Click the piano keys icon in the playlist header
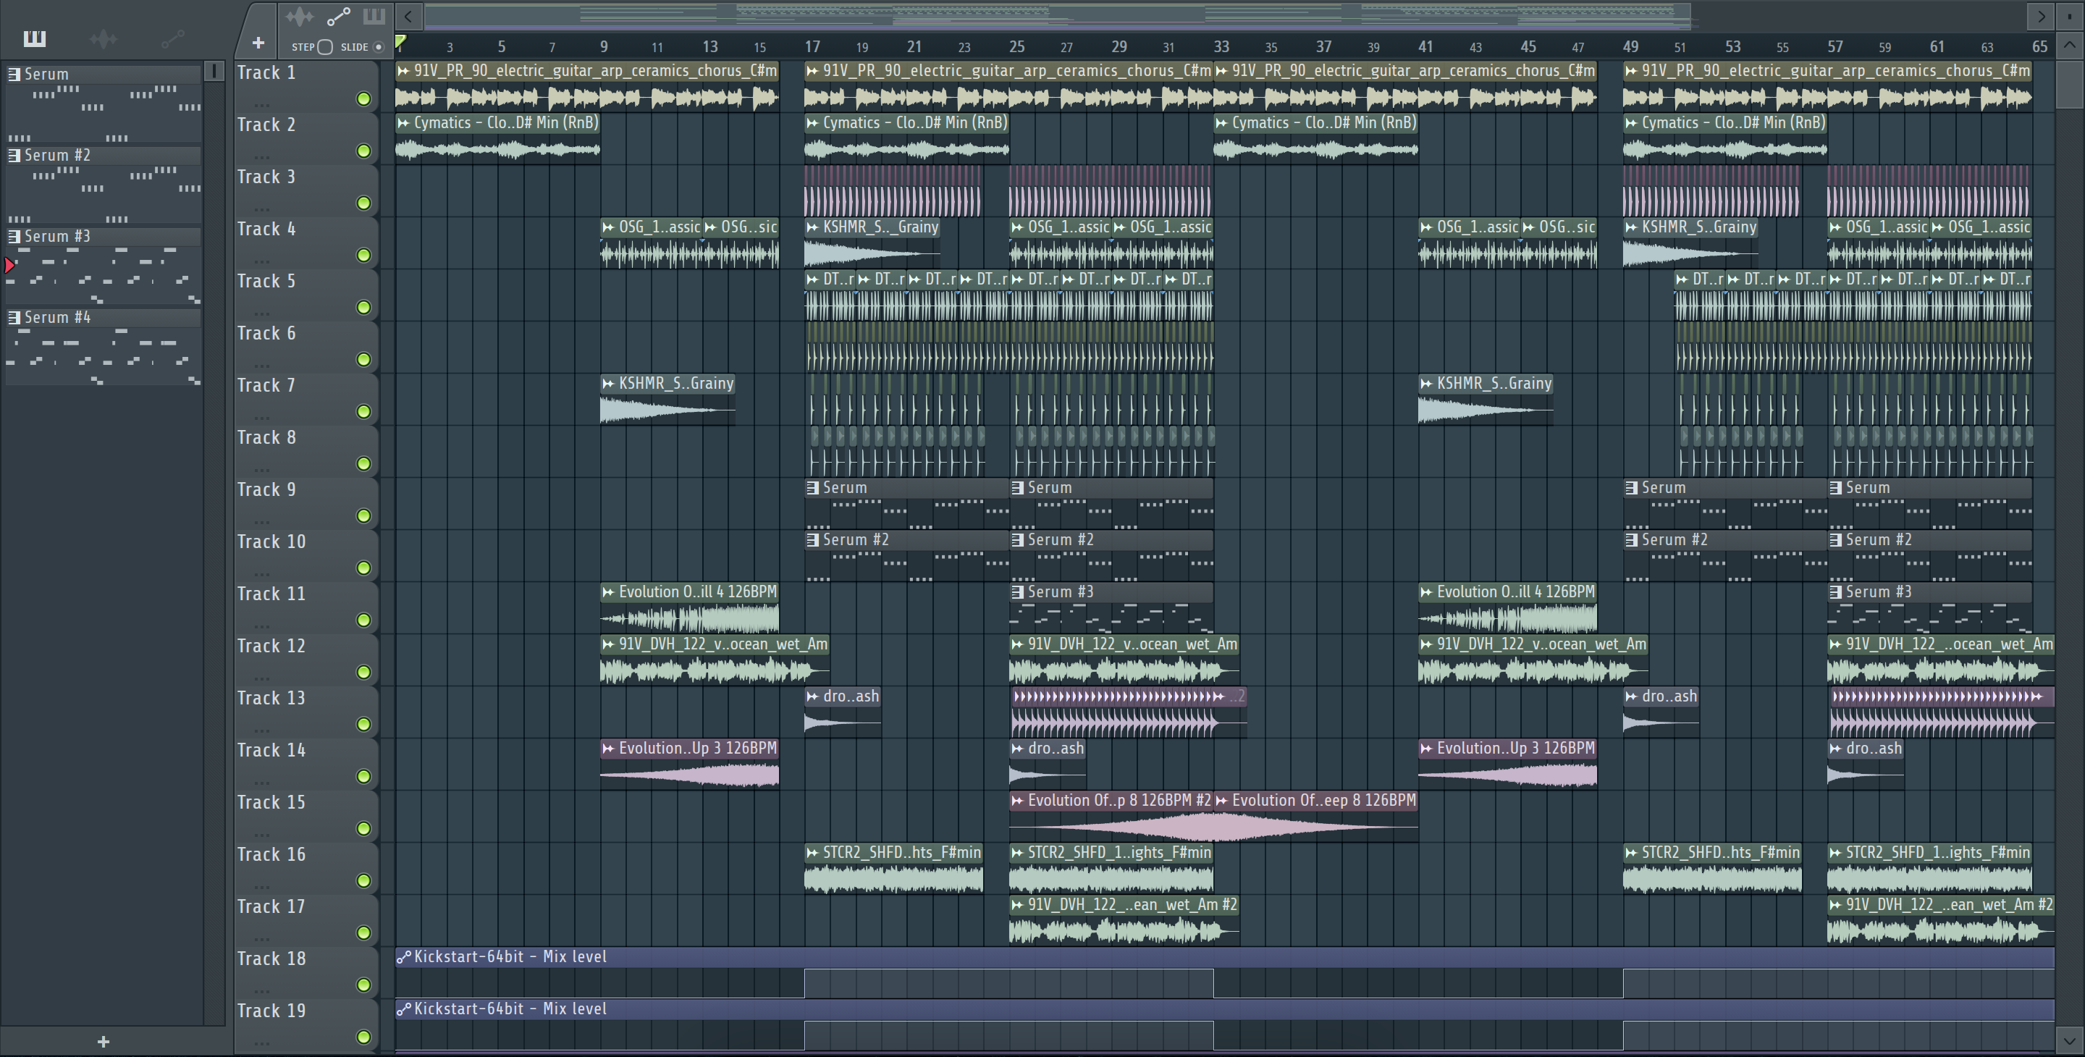Viewport: 2085px width, 1057px height. tap(374, 16)
